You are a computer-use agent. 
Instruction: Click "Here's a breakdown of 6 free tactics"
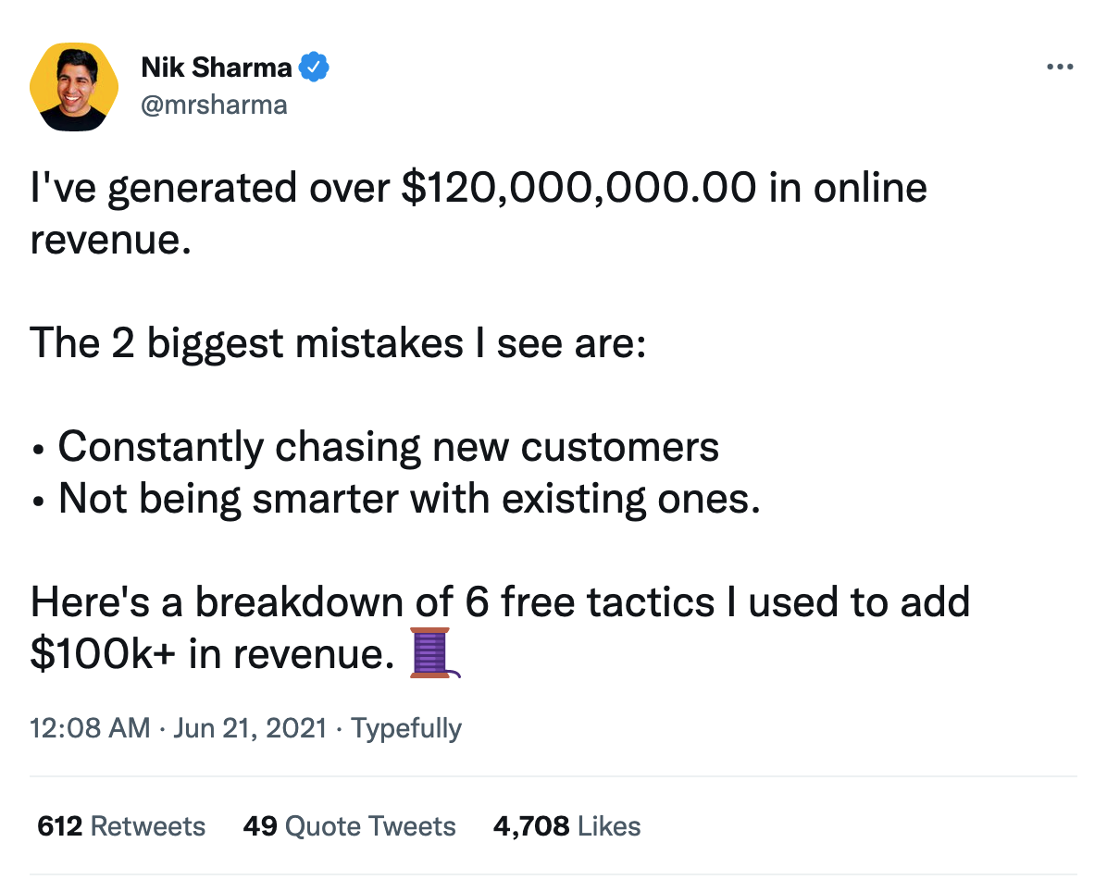click(x=372, y=602)
